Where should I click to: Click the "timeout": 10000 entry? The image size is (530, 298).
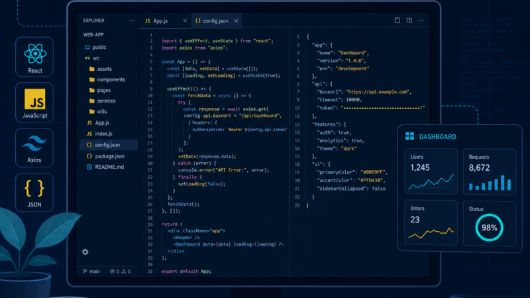click(x=339, y=100)
